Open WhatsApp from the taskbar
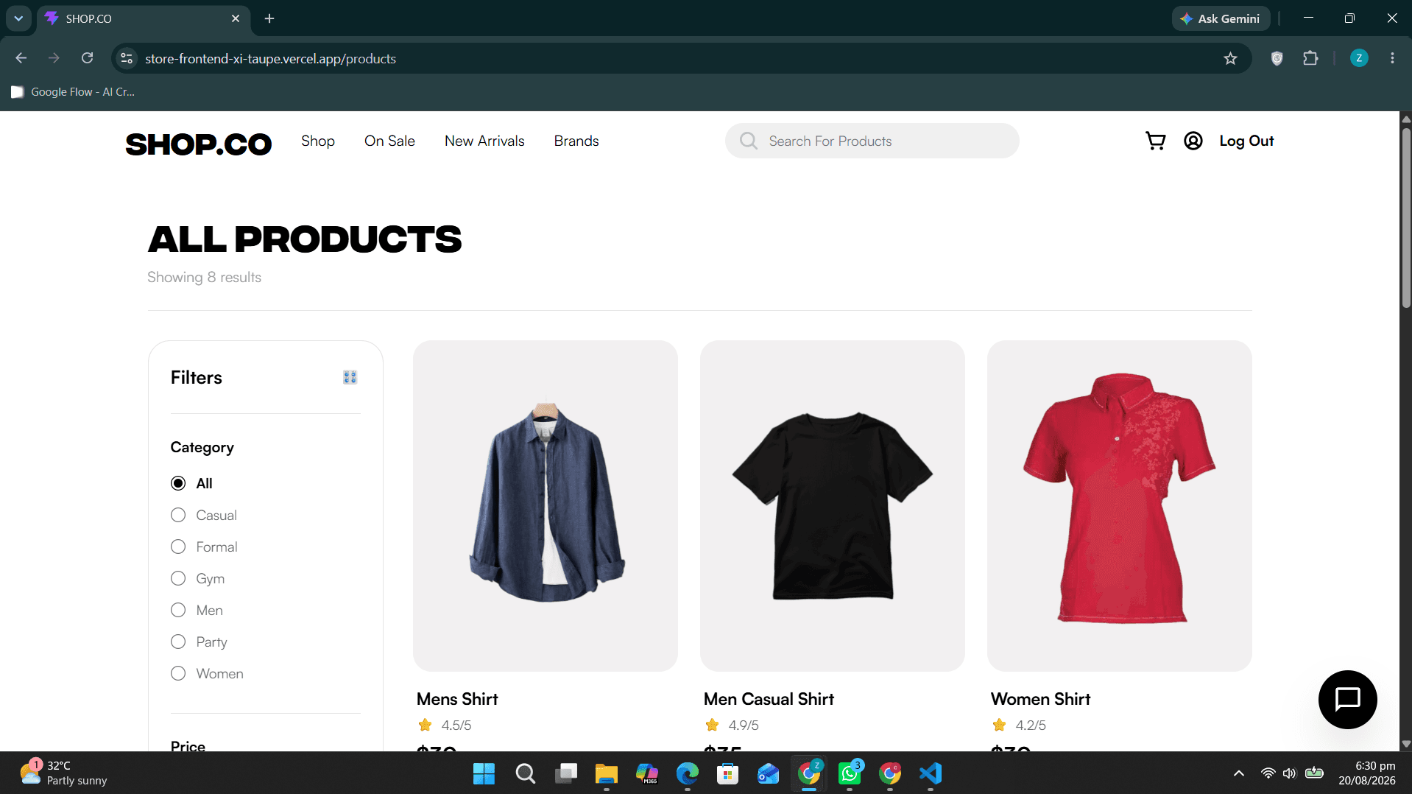The image size is (1412, 794). coord(850,773)
